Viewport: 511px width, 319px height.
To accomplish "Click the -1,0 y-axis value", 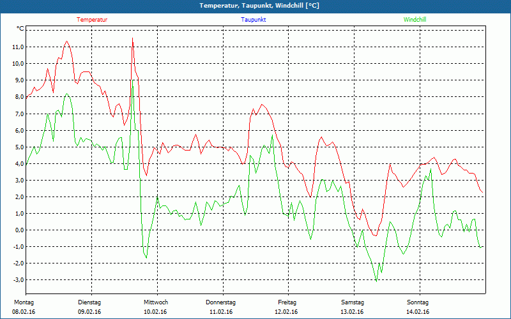I will tap(19, 246).
